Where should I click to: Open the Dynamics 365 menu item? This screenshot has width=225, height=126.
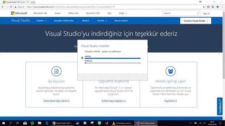(93, 13)
